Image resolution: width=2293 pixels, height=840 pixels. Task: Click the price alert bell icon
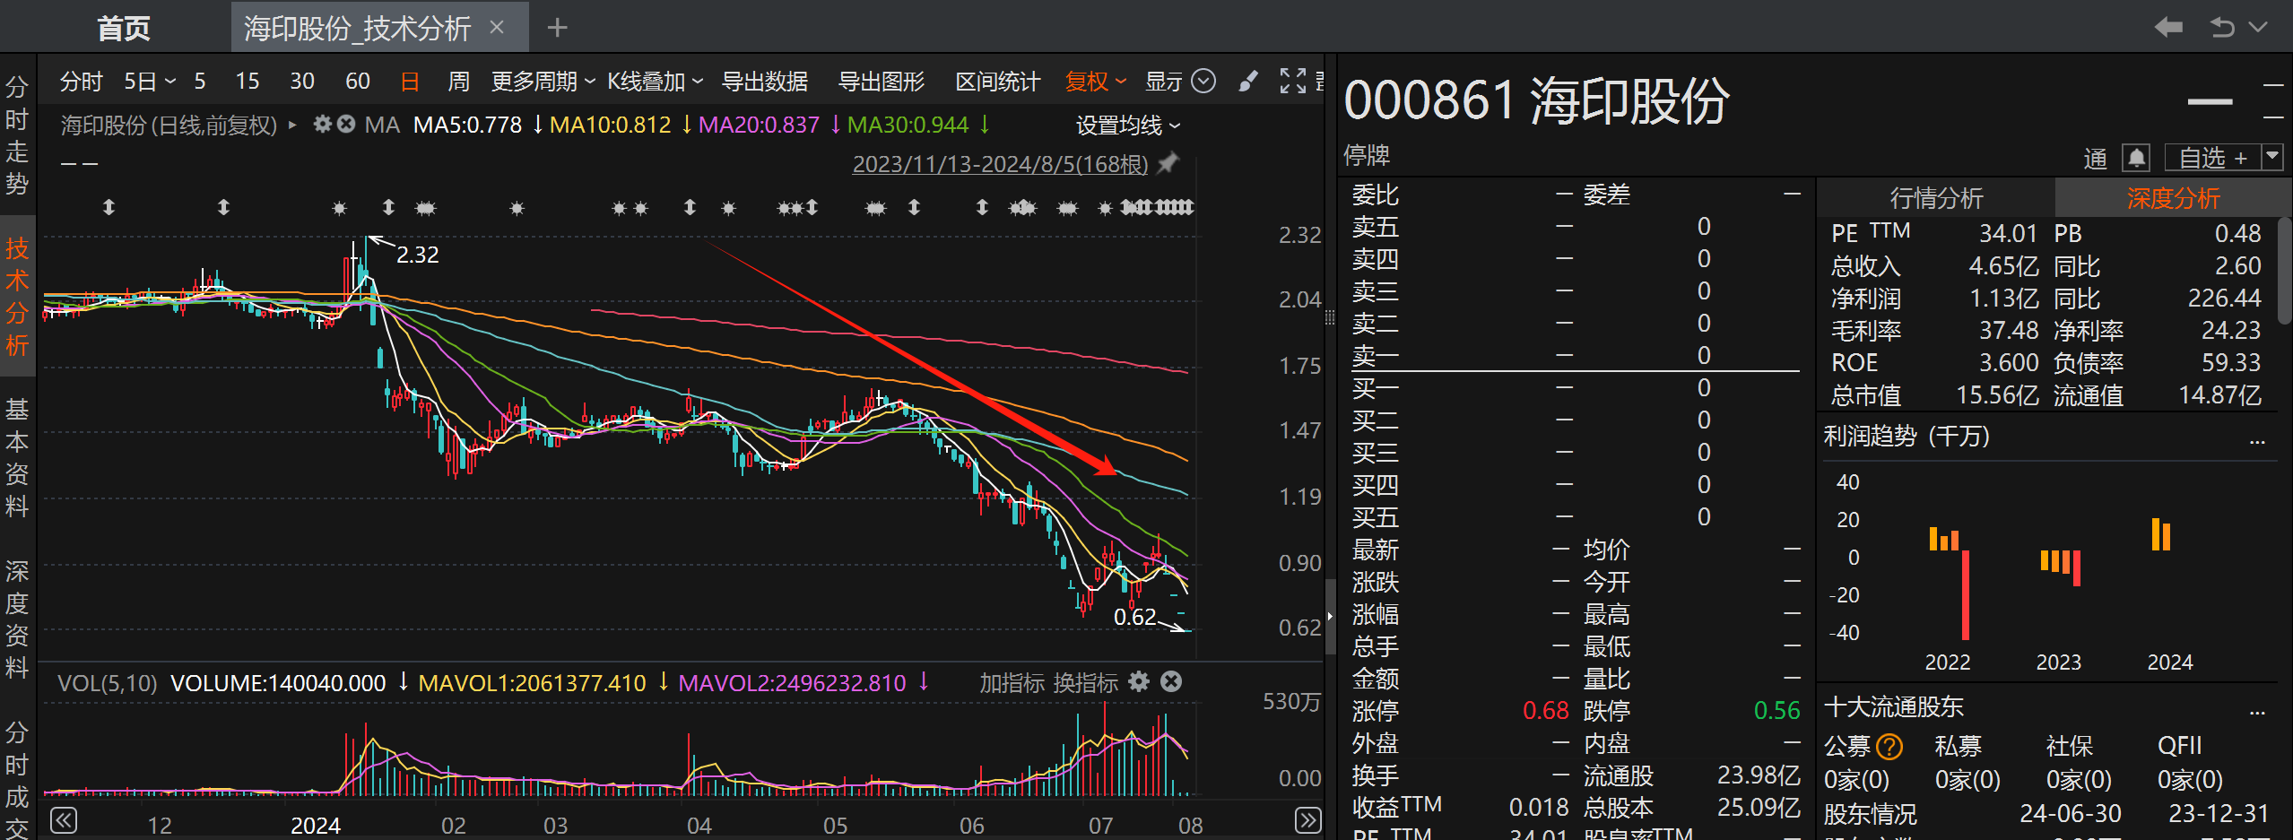tap(2136, 159)
